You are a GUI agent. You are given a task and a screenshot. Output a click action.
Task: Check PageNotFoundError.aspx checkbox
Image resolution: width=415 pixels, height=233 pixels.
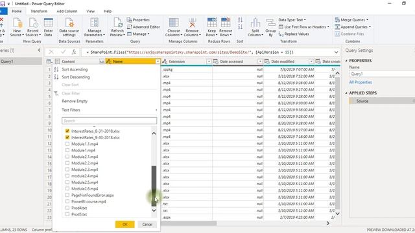67,195
